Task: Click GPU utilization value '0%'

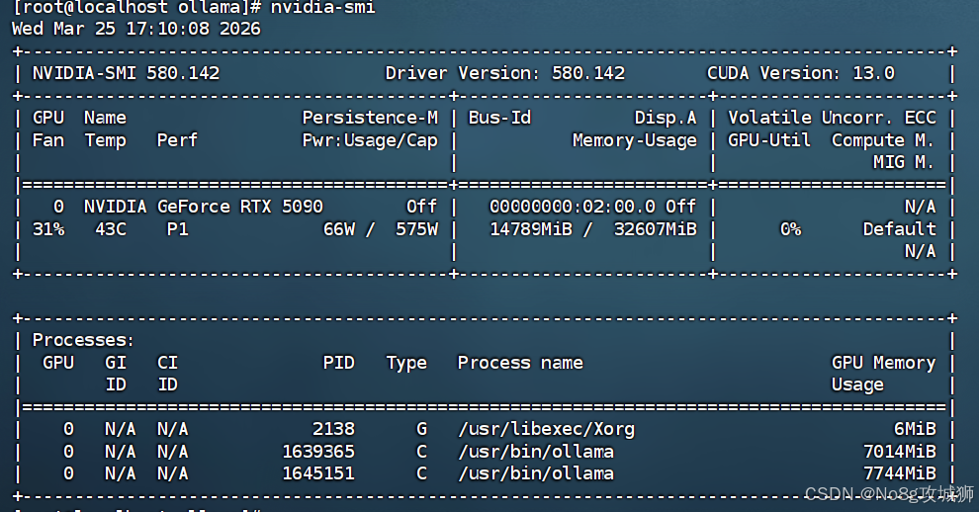Action: pyautogui.click(x=790, y=229)
